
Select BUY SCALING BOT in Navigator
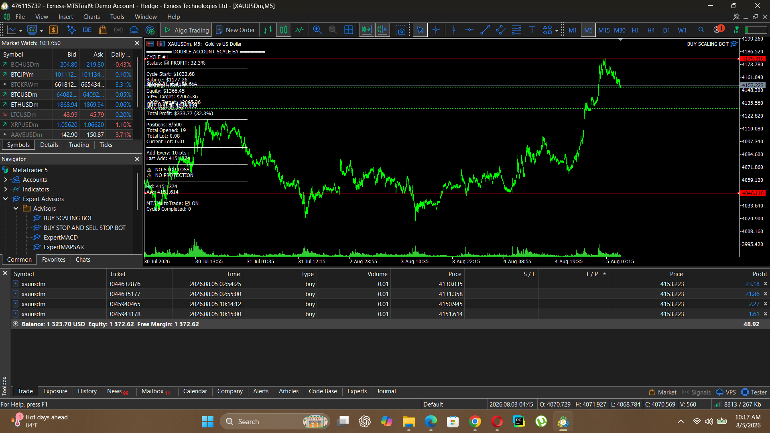tap(68, 218)
